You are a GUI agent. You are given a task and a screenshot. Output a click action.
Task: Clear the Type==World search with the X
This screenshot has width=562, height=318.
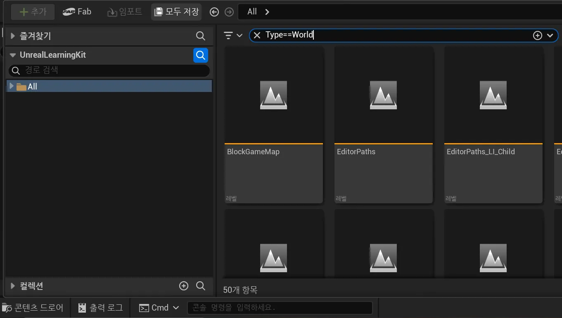point(257,35)
